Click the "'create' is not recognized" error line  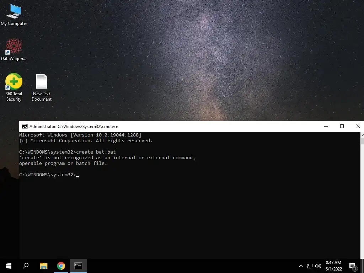tap(107, 158)
